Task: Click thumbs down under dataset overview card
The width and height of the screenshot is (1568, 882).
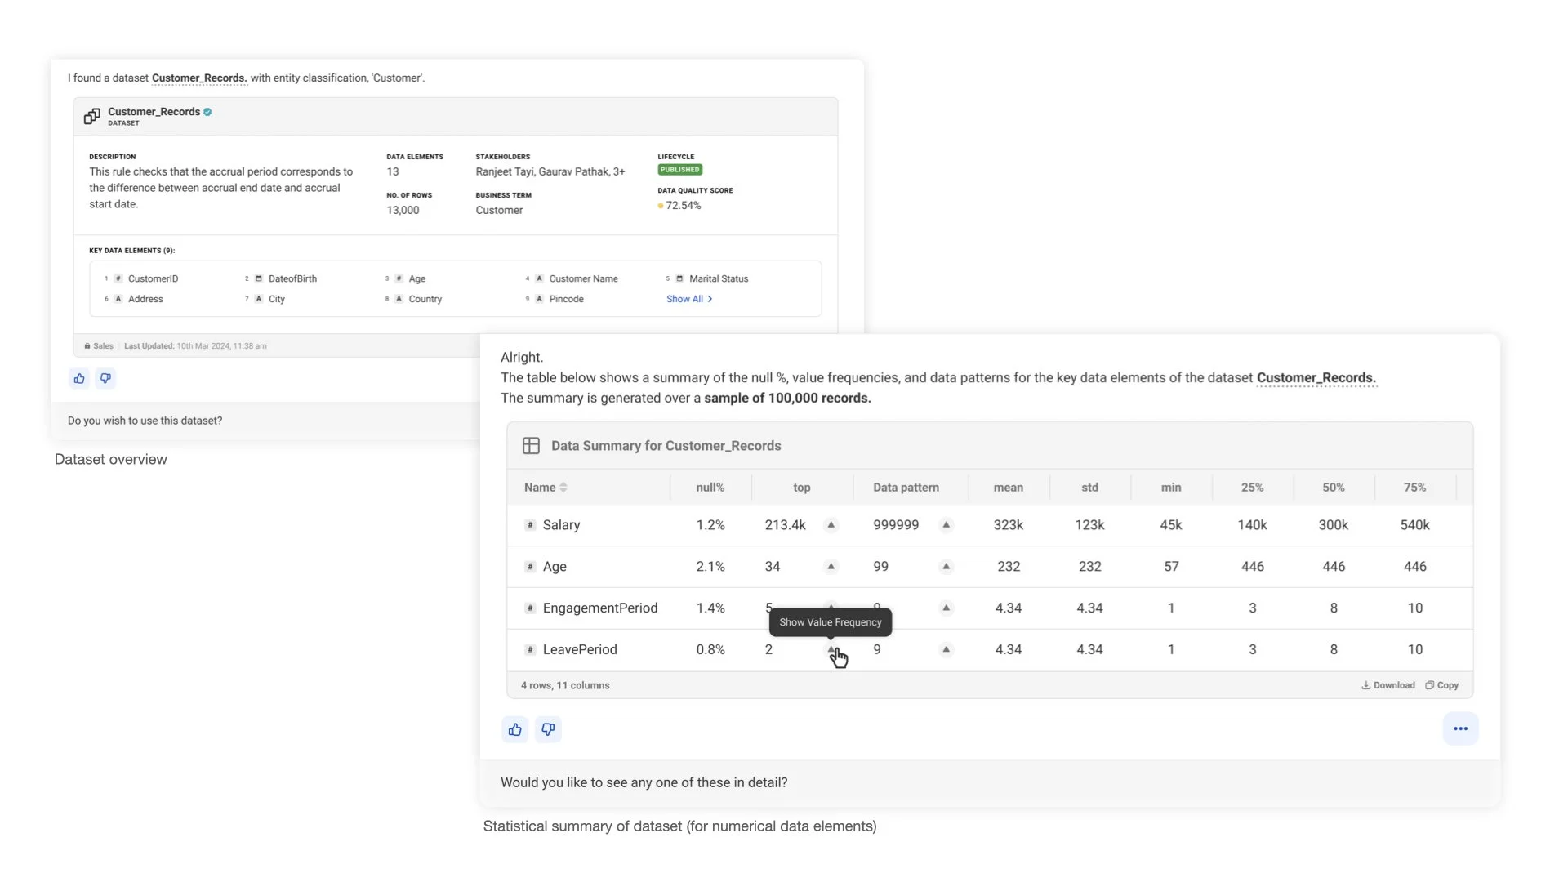Action: point(105,378)
